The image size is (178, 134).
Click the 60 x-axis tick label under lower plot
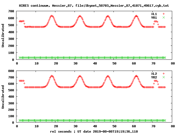point(134,126)
